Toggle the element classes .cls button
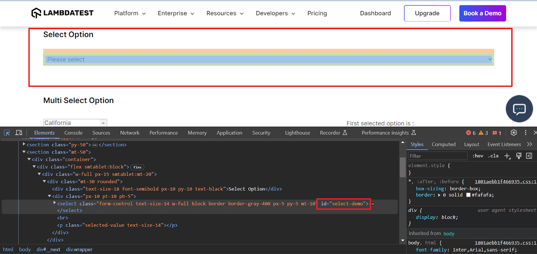The height and width of the screenshot is (254, 537). [493, 156]
